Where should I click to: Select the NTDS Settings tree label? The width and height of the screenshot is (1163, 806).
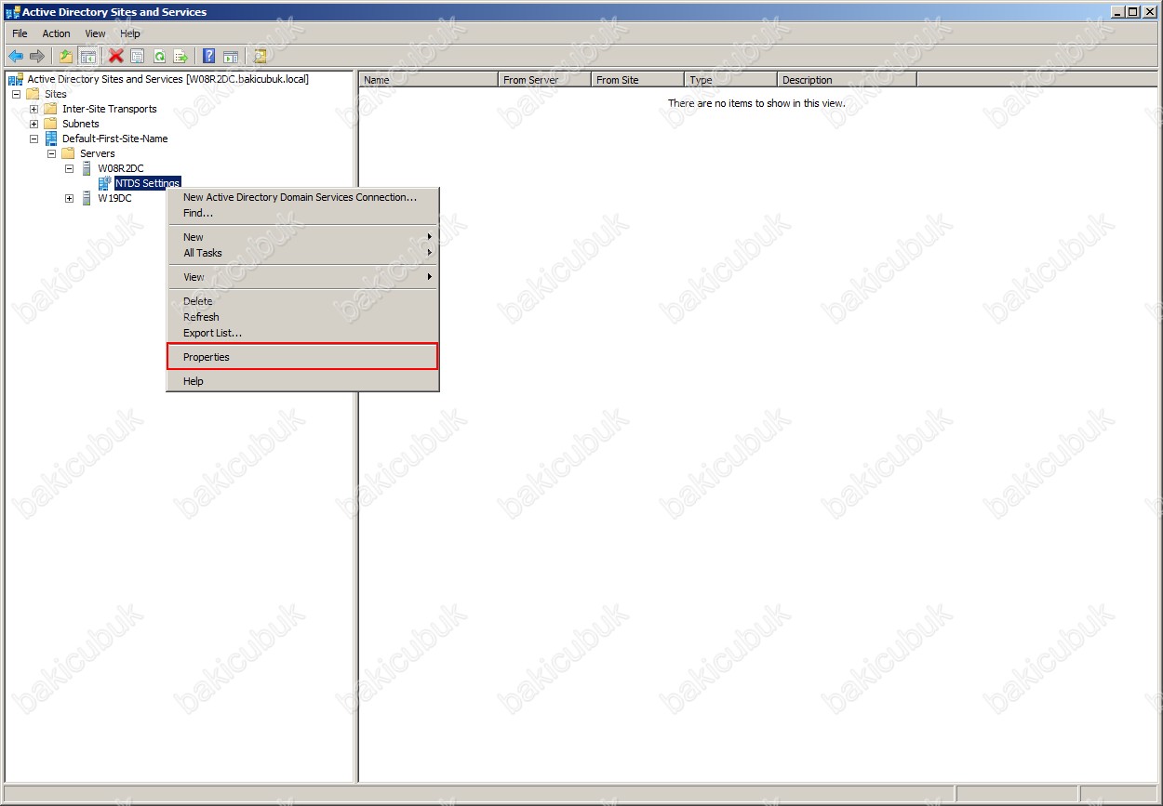coord(147,183)
